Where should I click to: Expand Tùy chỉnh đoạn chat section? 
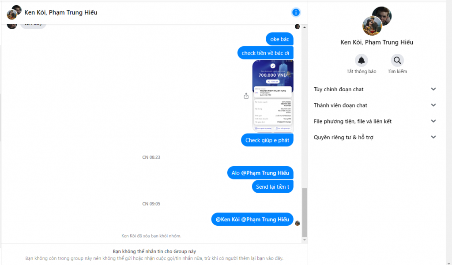coord(375,90)
